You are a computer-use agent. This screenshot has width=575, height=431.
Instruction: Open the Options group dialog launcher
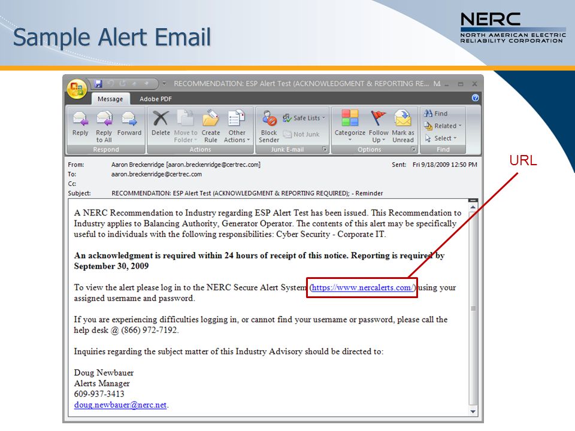point(413,149)
